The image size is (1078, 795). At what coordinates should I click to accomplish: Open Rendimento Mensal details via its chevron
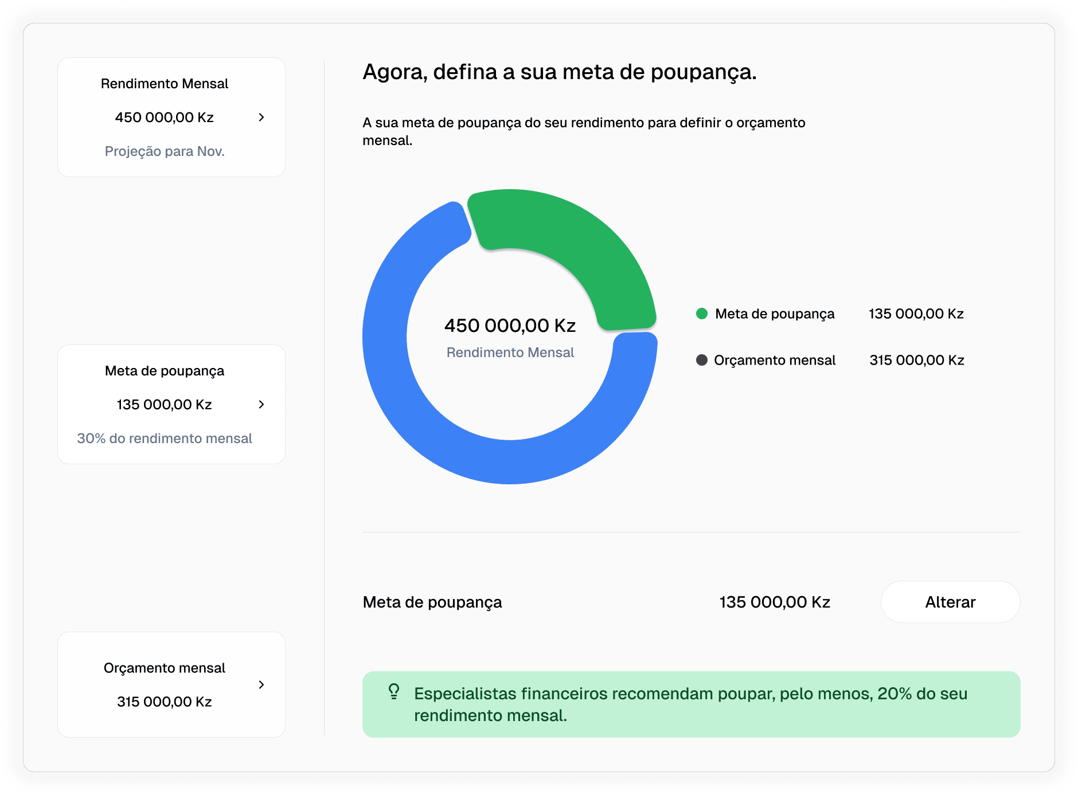click(261, 118)
